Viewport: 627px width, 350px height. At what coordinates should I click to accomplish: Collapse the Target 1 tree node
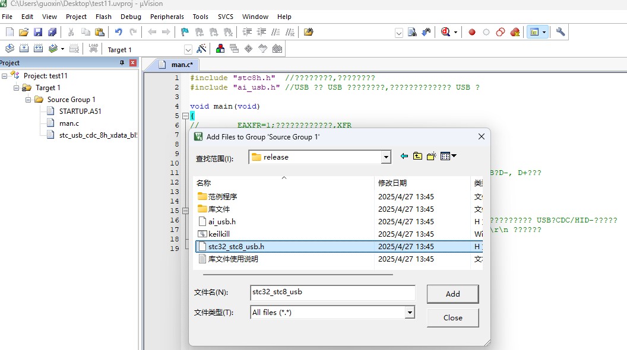(17, 88)
